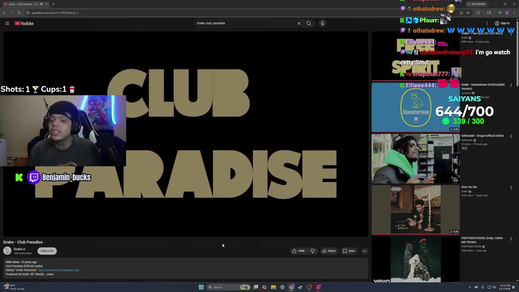519x292 pixels.
Task: Switch to Chrome on the taskbar
Action: pos(291,287)
